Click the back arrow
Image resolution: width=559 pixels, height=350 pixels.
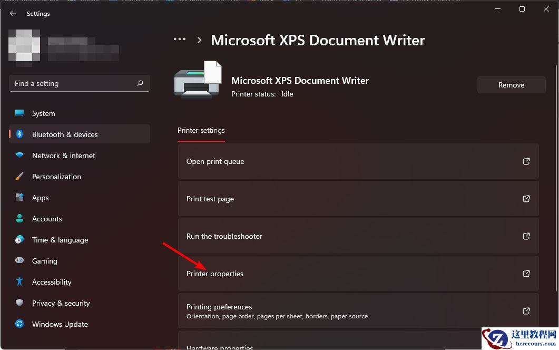pos(13,13)
